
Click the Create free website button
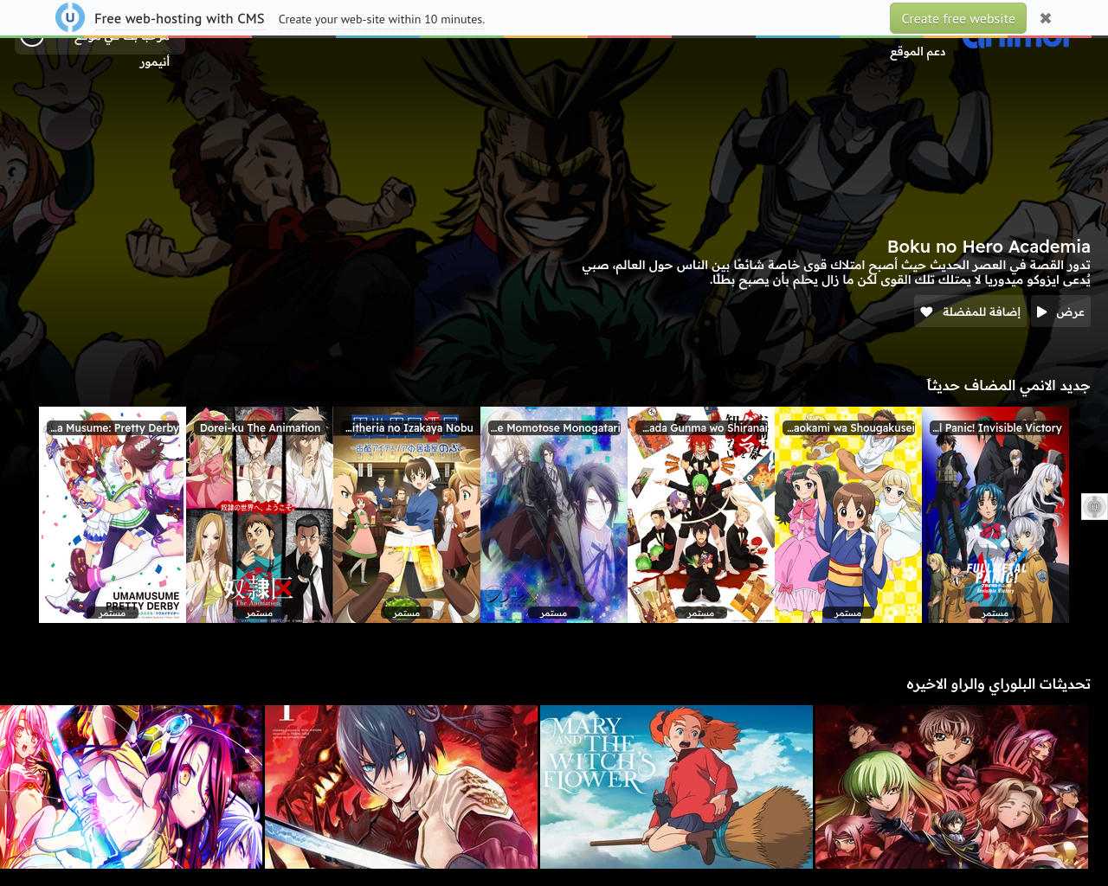click(958, 18)
